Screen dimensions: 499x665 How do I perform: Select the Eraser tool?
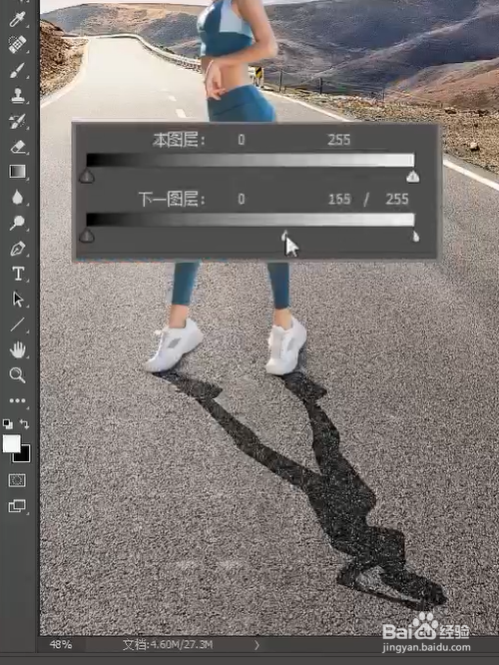pos(17,147)
